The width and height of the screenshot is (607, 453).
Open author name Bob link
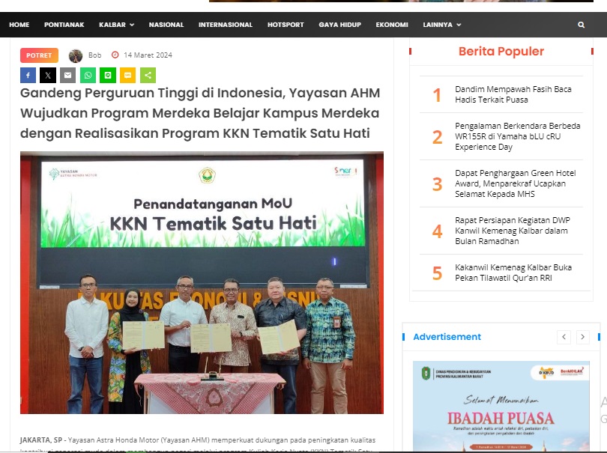tap(95, 55)
